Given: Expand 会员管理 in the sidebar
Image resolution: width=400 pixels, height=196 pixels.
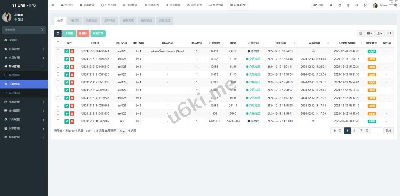Looking at the screenshot, I should [x=23, y=49].
